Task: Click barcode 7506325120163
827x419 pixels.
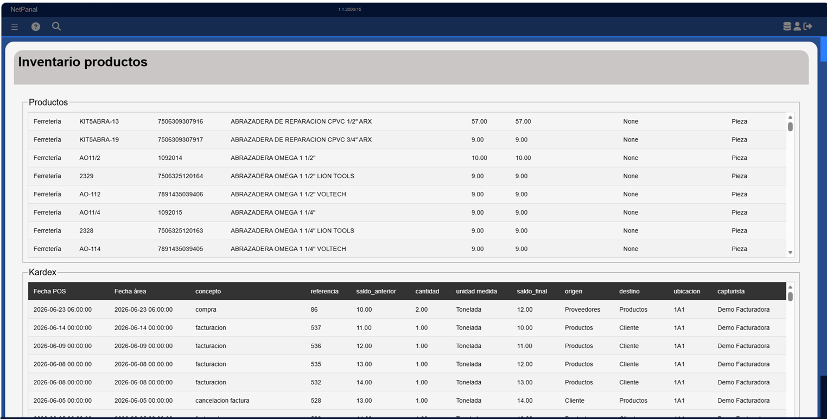Action: [180, 230]
